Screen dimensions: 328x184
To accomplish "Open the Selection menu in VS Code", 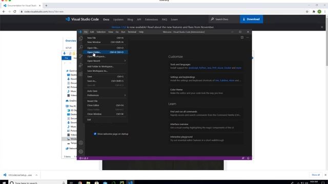I will pos(101,32).
